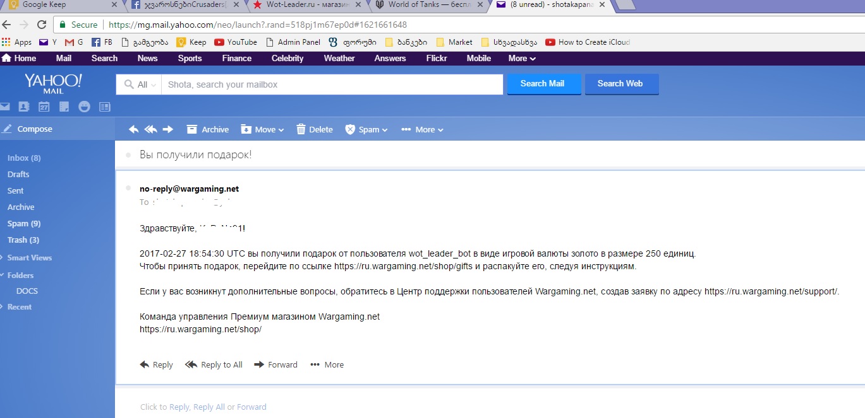Compose a new email
The width and height of the screenshot is (865, 418).
(28, 129)
